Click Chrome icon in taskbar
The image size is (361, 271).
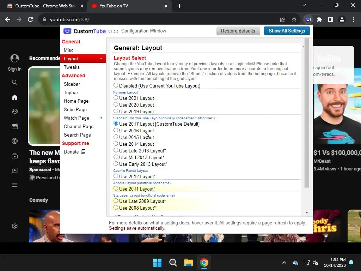[x=204, y=263]
